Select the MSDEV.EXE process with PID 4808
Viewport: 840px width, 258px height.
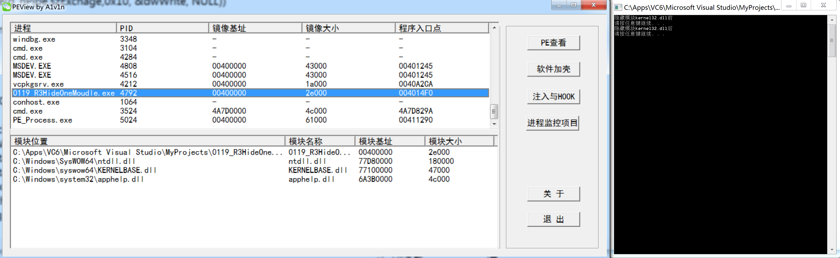click(x=32, y=66)
